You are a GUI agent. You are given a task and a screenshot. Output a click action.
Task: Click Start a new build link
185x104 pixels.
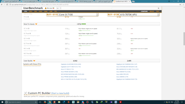pyautogui.click(x=60, y=93)
